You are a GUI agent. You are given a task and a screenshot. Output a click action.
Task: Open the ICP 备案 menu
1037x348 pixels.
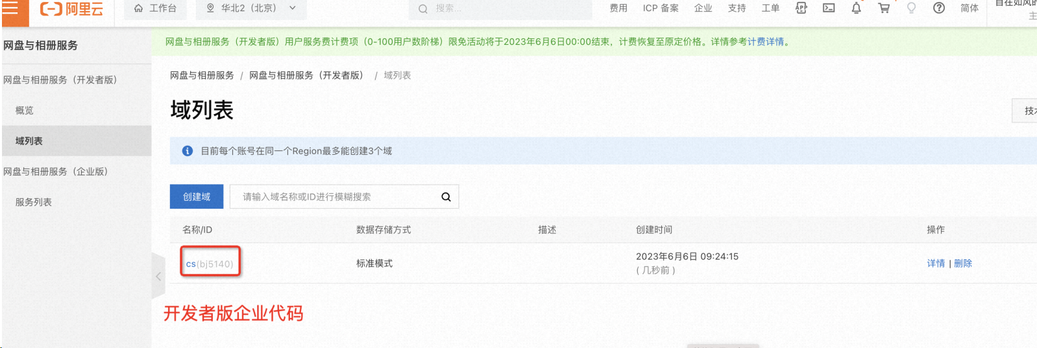(x=661, y=8)
